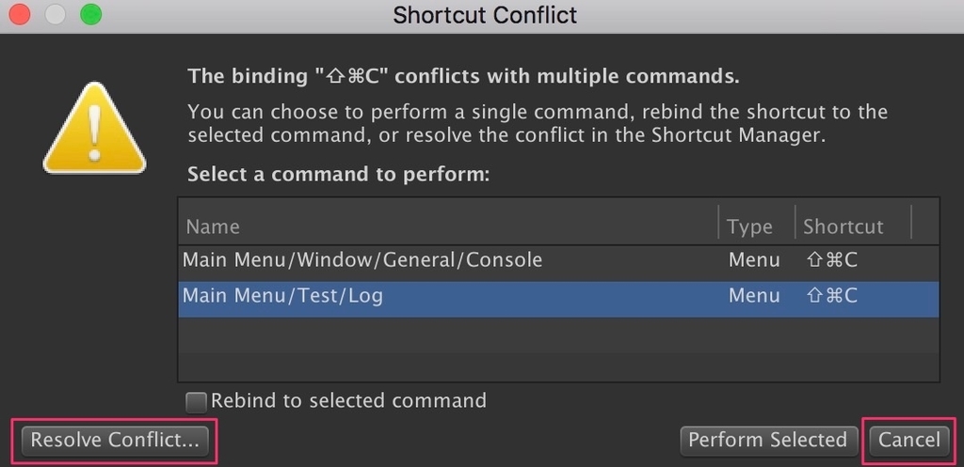Sort by the Name column header
964x467 pixels.
[x=448, y=226]
